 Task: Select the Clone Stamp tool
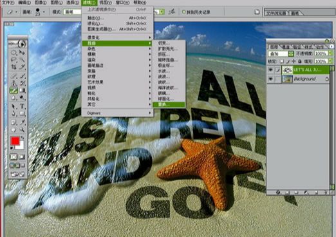(14, 83)
